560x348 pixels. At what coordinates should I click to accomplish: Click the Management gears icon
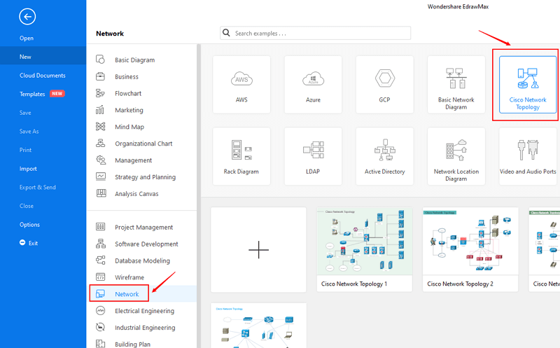(101, 160)
